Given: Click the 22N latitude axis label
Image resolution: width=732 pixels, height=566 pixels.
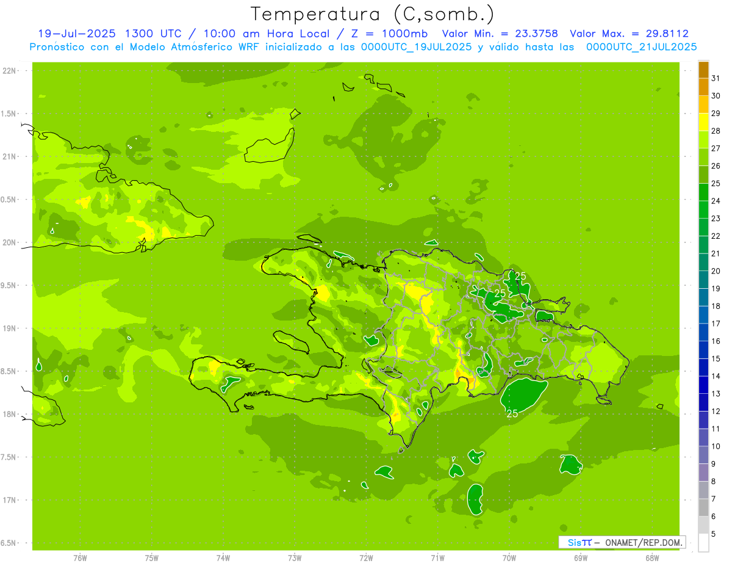Looking at the screenshot, I should [x=10, y=71].
